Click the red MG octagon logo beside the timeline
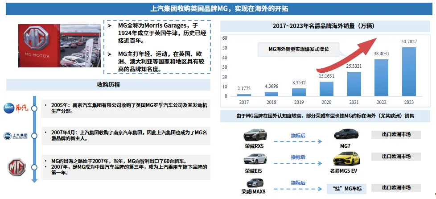 [16, 167]
